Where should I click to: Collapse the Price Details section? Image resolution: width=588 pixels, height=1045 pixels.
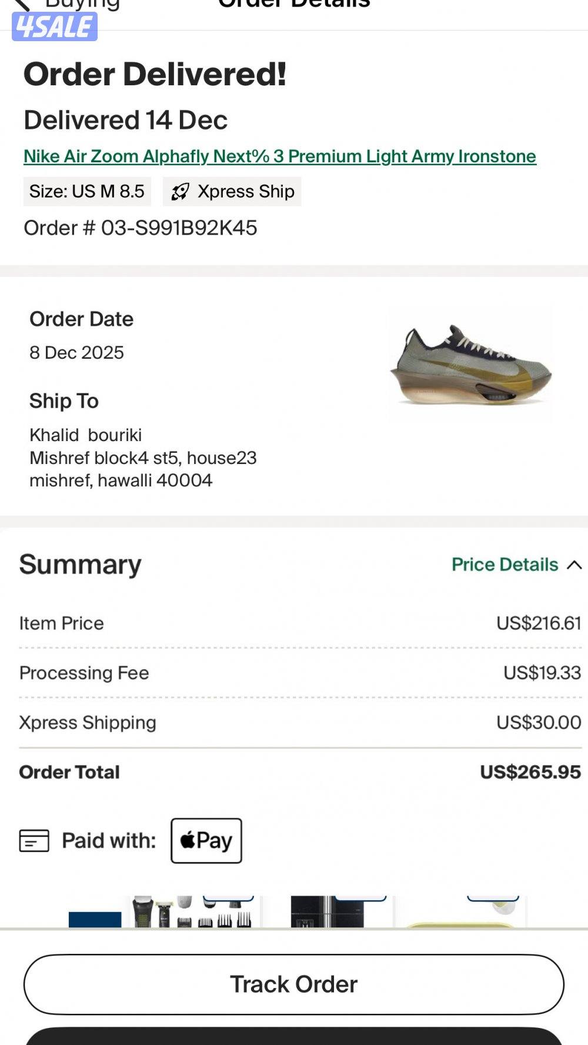(505, 565)
